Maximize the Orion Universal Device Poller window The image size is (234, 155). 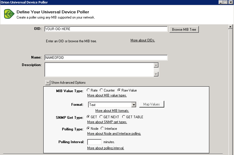[x=226, y=2]
